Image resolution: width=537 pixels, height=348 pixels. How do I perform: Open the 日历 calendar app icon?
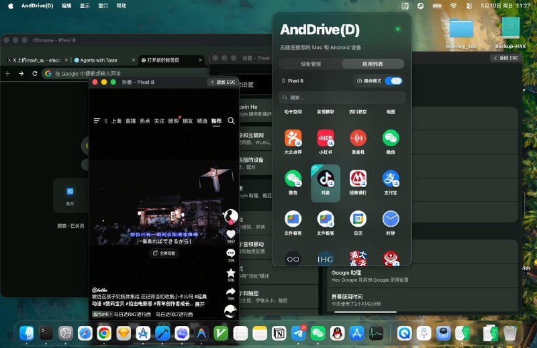(x=358, y=219)
